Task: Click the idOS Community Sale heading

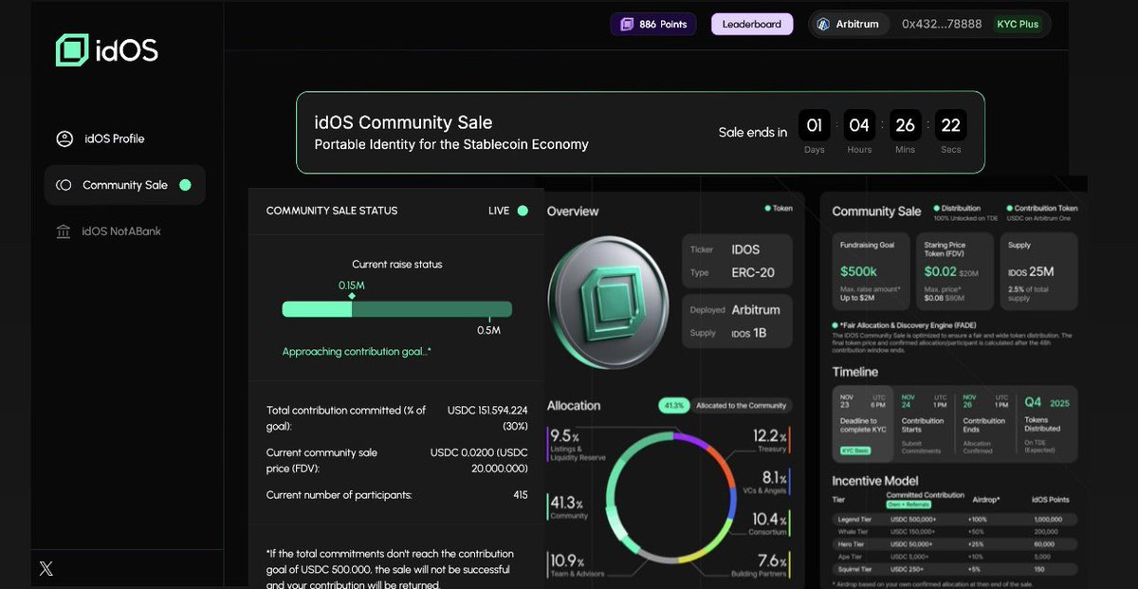Action: tap(403, 122)
